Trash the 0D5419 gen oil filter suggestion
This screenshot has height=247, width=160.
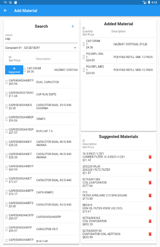pyautogui.click(x=150, y=208)
